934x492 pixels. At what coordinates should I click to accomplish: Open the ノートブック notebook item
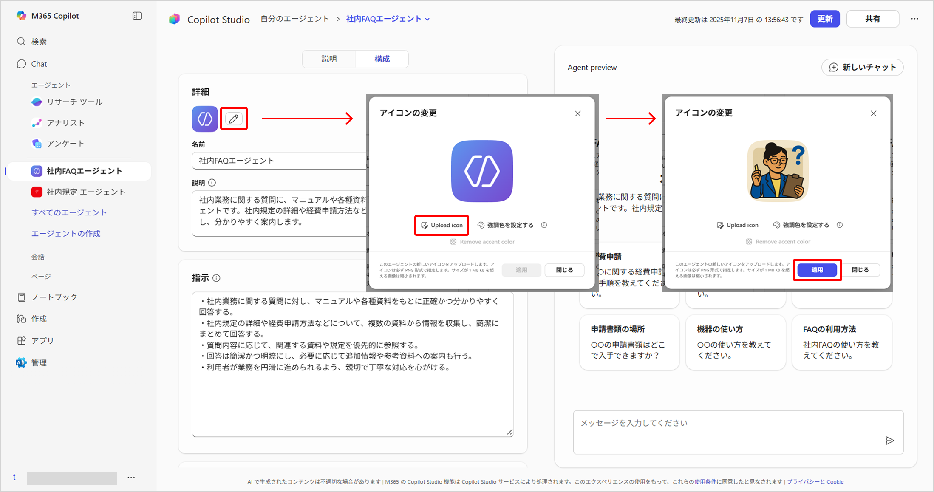54,297
